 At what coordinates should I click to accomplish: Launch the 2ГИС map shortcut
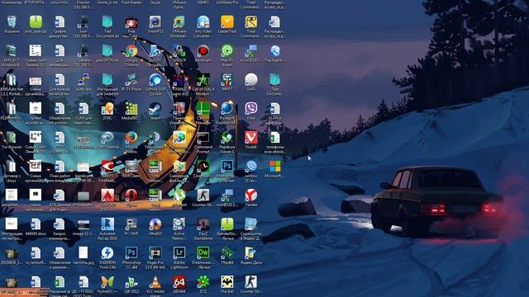point(107,109)
